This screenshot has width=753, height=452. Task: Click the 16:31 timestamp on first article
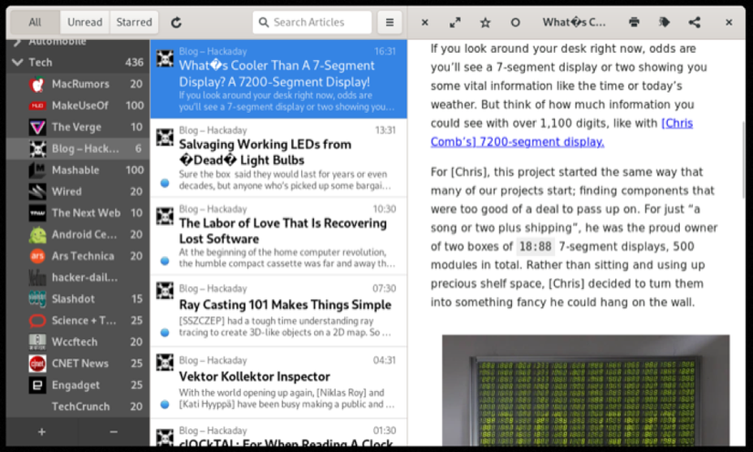pyautogui.click(x=385, y=51)
